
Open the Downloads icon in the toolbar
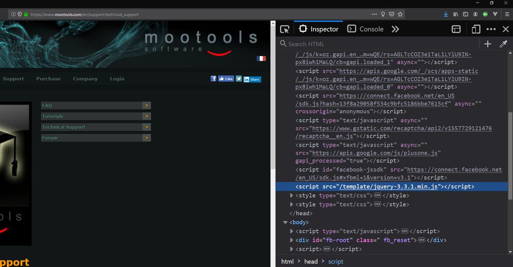pos(445,14)
